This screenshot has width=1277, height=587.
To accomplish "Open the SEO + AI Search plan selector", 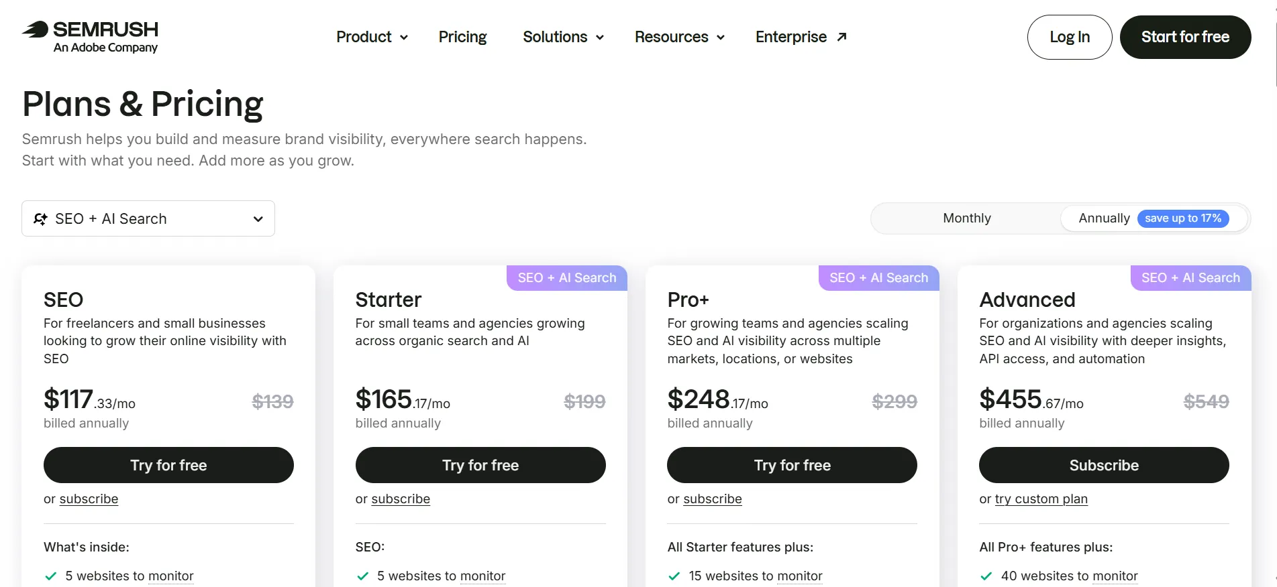I will [148, 218].
